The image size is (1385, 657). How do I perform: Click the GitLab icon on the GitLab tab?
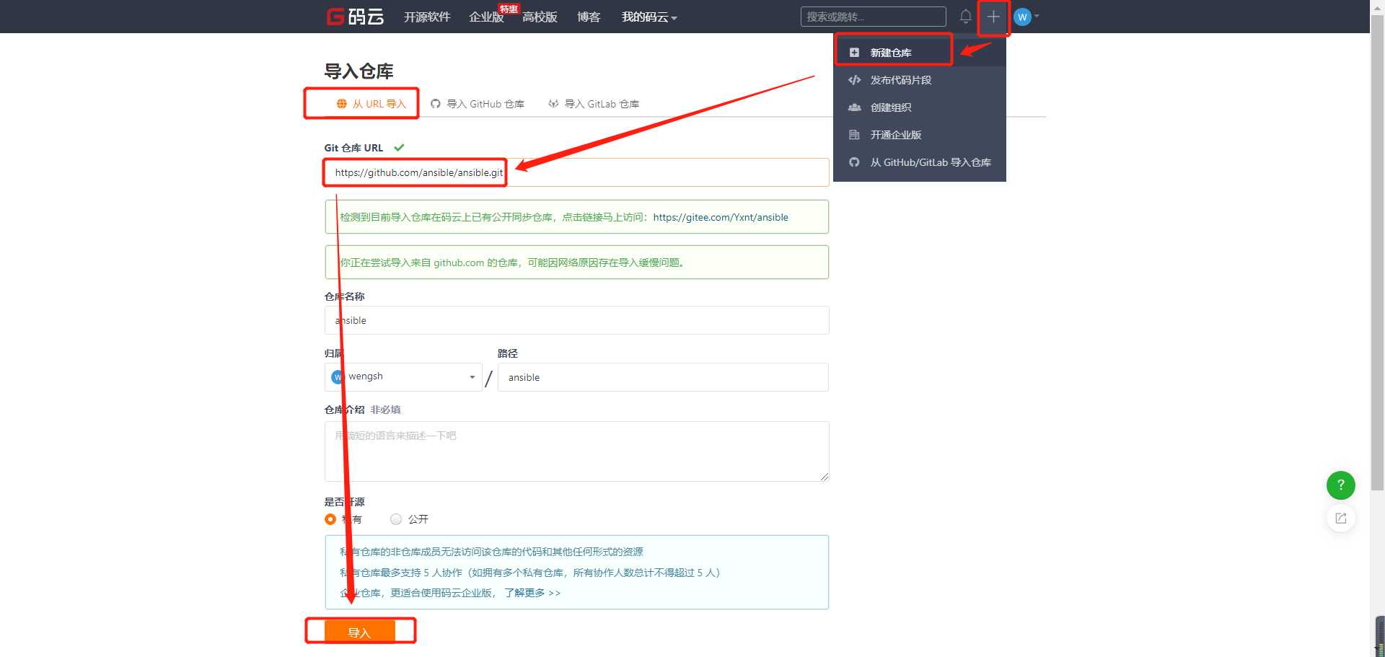click(x=553, y=104)
